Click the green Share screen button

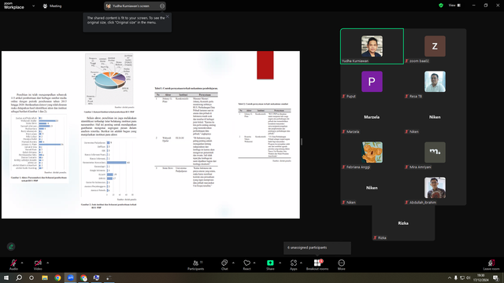[270, 264]
